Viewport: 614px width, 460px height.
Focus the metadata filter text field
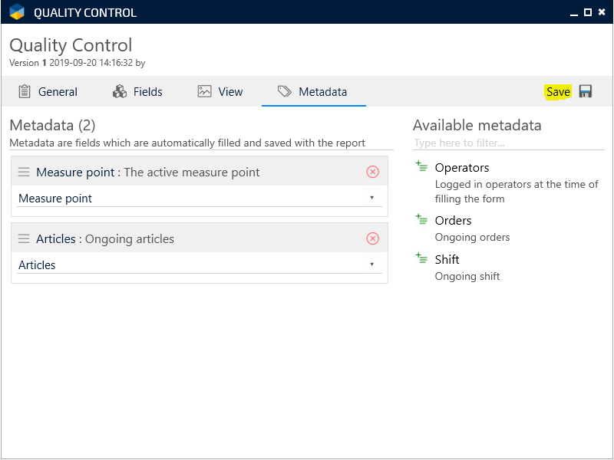click(508, 143)
